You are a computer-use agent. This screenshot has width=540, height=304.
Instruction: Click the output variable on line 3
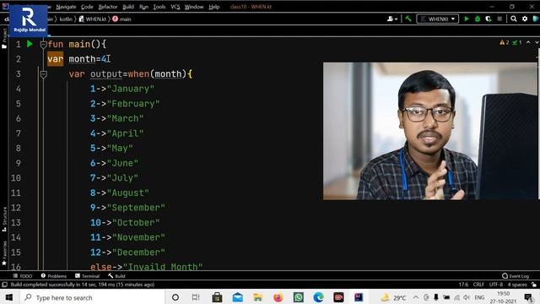[106, 74]
